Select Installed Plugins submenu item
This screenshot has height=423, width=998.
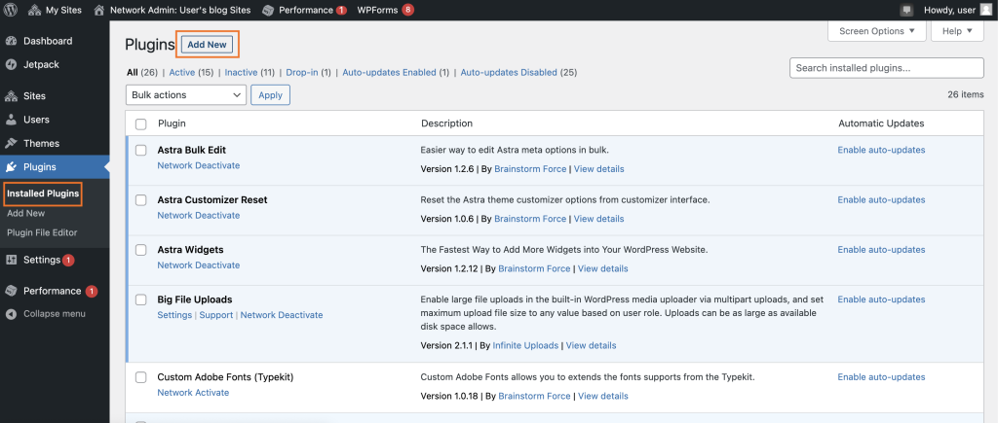[x=43, y=194]
